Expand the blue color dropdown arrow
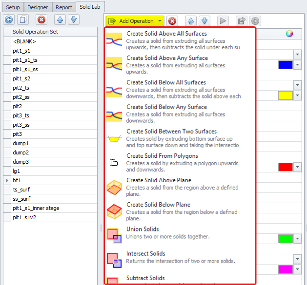This screenshot has width=307, height=285. tap(297, 65)
